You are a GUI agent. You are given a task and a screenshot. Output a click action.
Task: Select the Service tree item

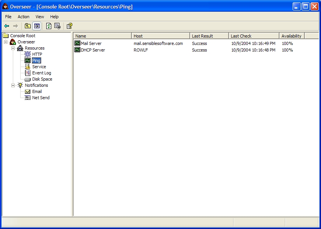point(39,67)
